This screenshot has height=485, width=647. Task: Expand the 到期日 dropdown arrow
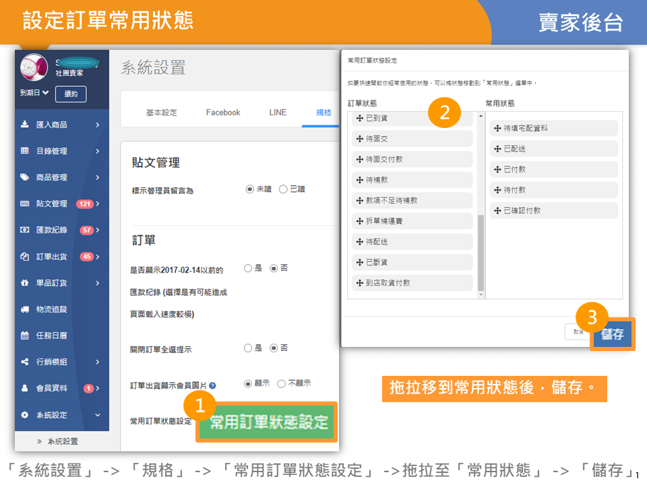[46, 92]
